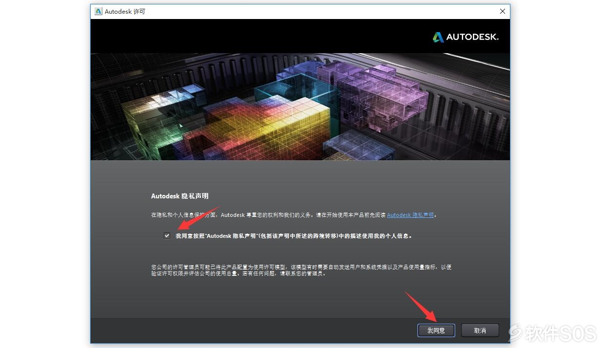Click the Autodesk app icon in the title bar
The width and height of the screenshot is (605, 348).
(x=98, y=11)
